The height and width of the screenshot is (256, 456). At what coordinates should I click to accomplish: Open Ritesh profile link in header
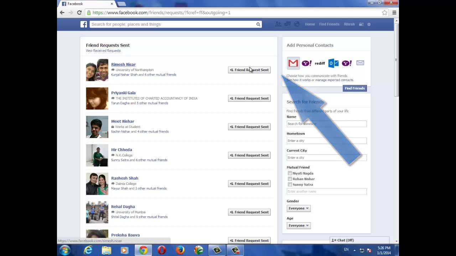[349, 24]
